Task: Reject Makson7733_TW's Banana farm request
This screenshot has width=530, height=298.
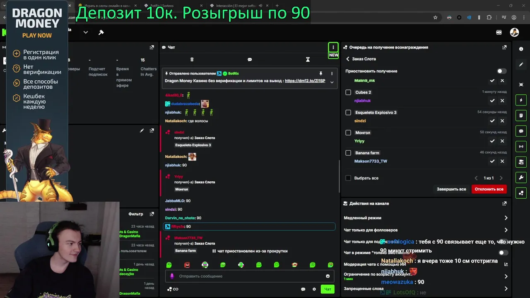Action: (x=502, y=161)
